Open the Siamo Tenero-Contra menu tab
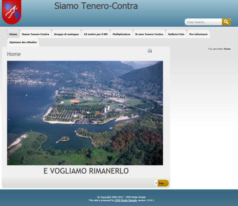 [36, 34]
